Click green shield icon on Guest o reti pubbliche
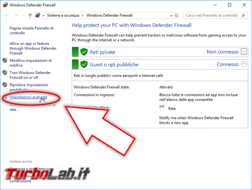Image resolution: width=252 pixels, height=190 pixels. (x=84, y=64)
